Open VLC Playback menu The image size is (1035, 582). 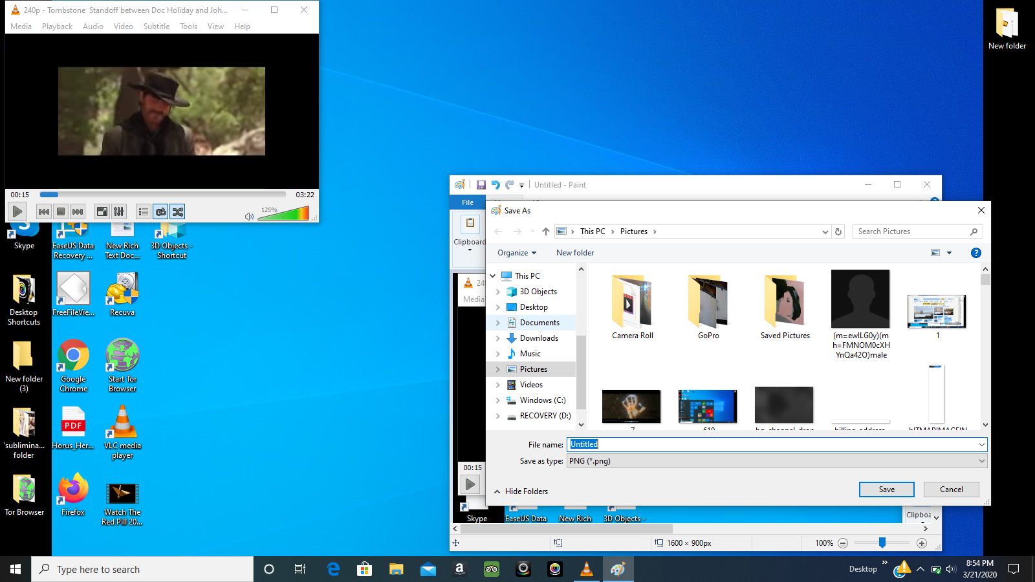57,27
